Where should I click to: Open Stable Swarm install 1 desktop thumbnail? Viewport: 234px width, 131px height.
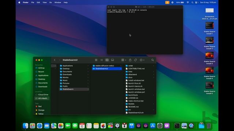(x=210, y=25)
